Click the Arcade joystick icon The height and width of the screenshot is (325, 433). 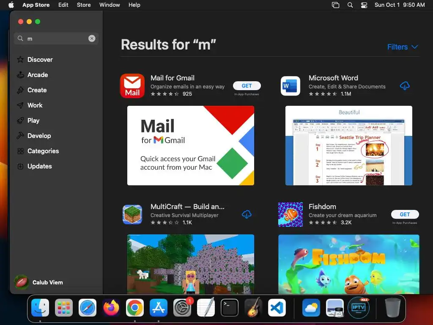[20, 74]
